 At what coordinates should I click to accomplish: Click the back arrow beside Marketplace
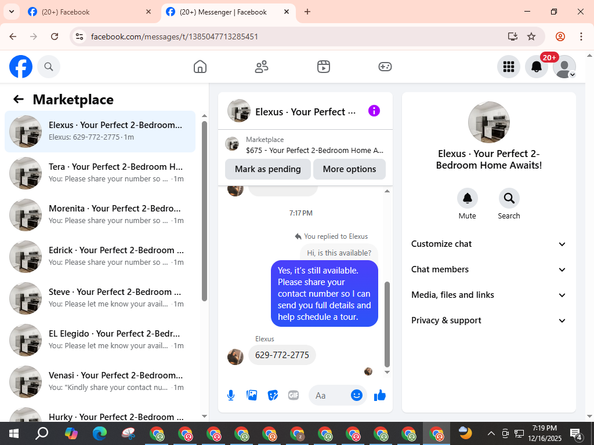click(18, 100)
